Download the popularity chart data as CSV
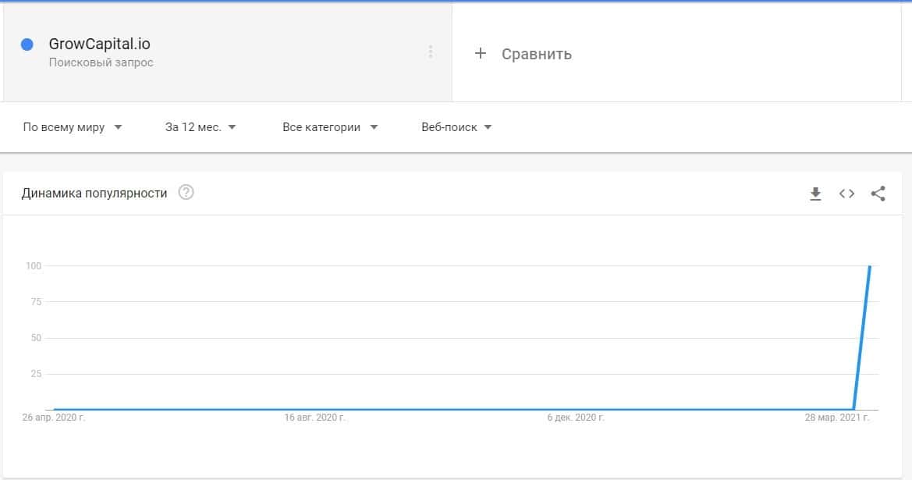The width and height of the screenshot is (912, 480). coord(815,194)
